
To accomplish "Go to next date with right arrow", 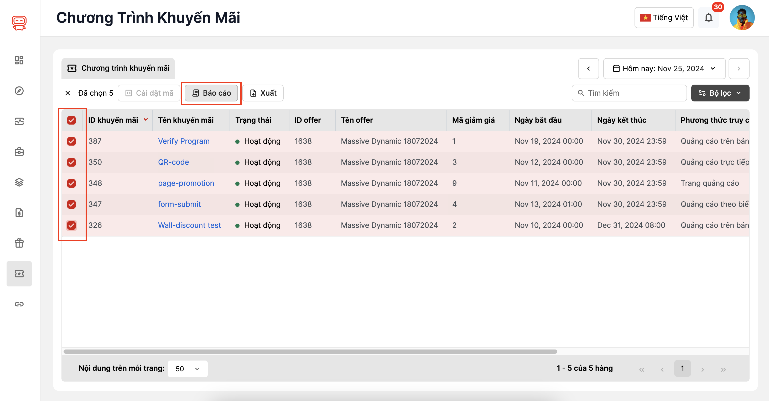I will pos(739,69).
